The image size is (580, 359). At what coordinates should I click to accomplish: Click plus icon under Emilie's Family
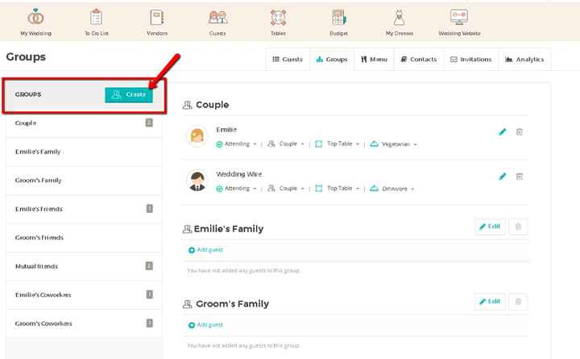point(191,250)
